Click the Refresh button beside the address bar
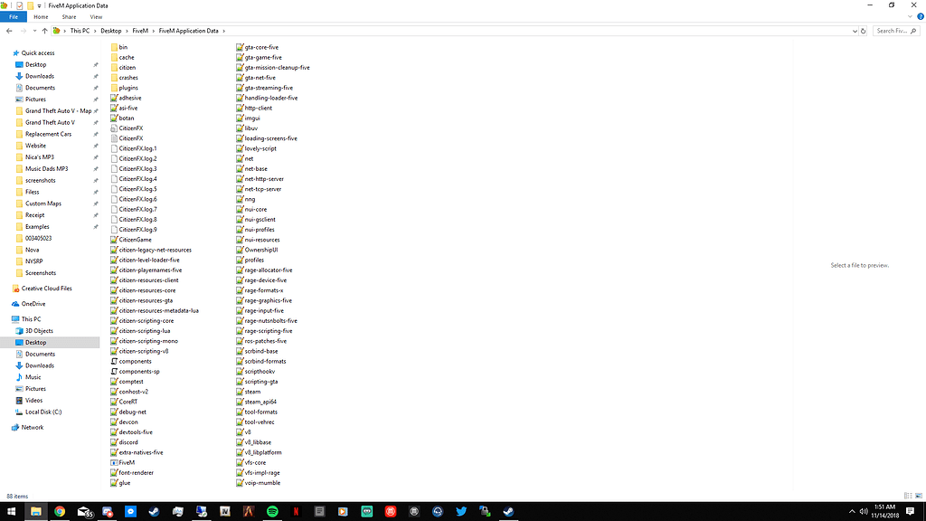 point(864,31)
